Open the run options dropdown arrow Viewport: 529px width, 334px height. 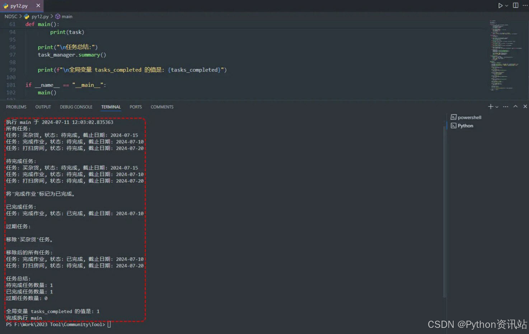506,5
